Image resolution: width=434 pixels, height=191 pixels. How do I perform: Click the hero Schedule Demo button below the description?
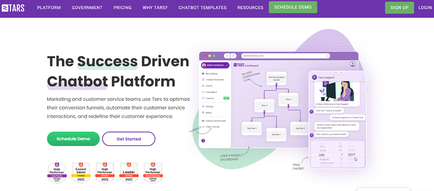pyautogui.click(x=73, y=139)
